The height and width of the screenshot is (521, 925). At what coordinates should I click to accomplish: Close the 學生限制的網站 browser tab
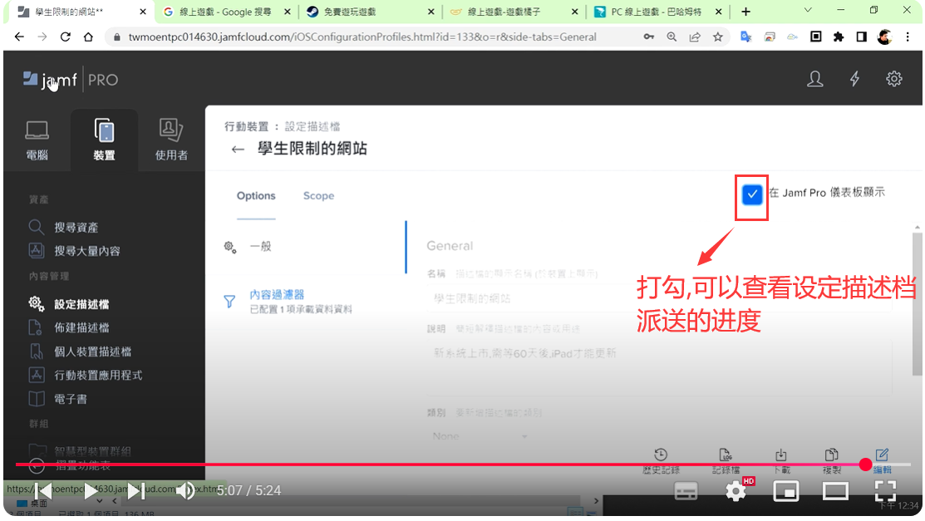(x=143, y=12)
